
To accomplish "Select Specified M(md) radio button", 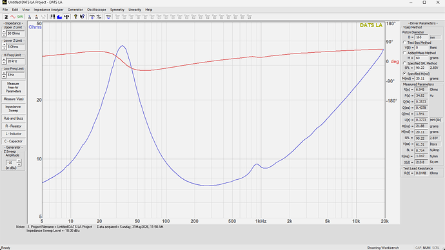I will (x=405, y=73).
